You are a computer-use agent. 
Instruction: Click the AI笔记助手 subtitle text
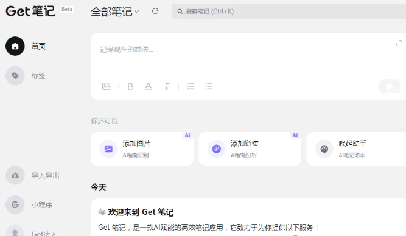[352, 155]
